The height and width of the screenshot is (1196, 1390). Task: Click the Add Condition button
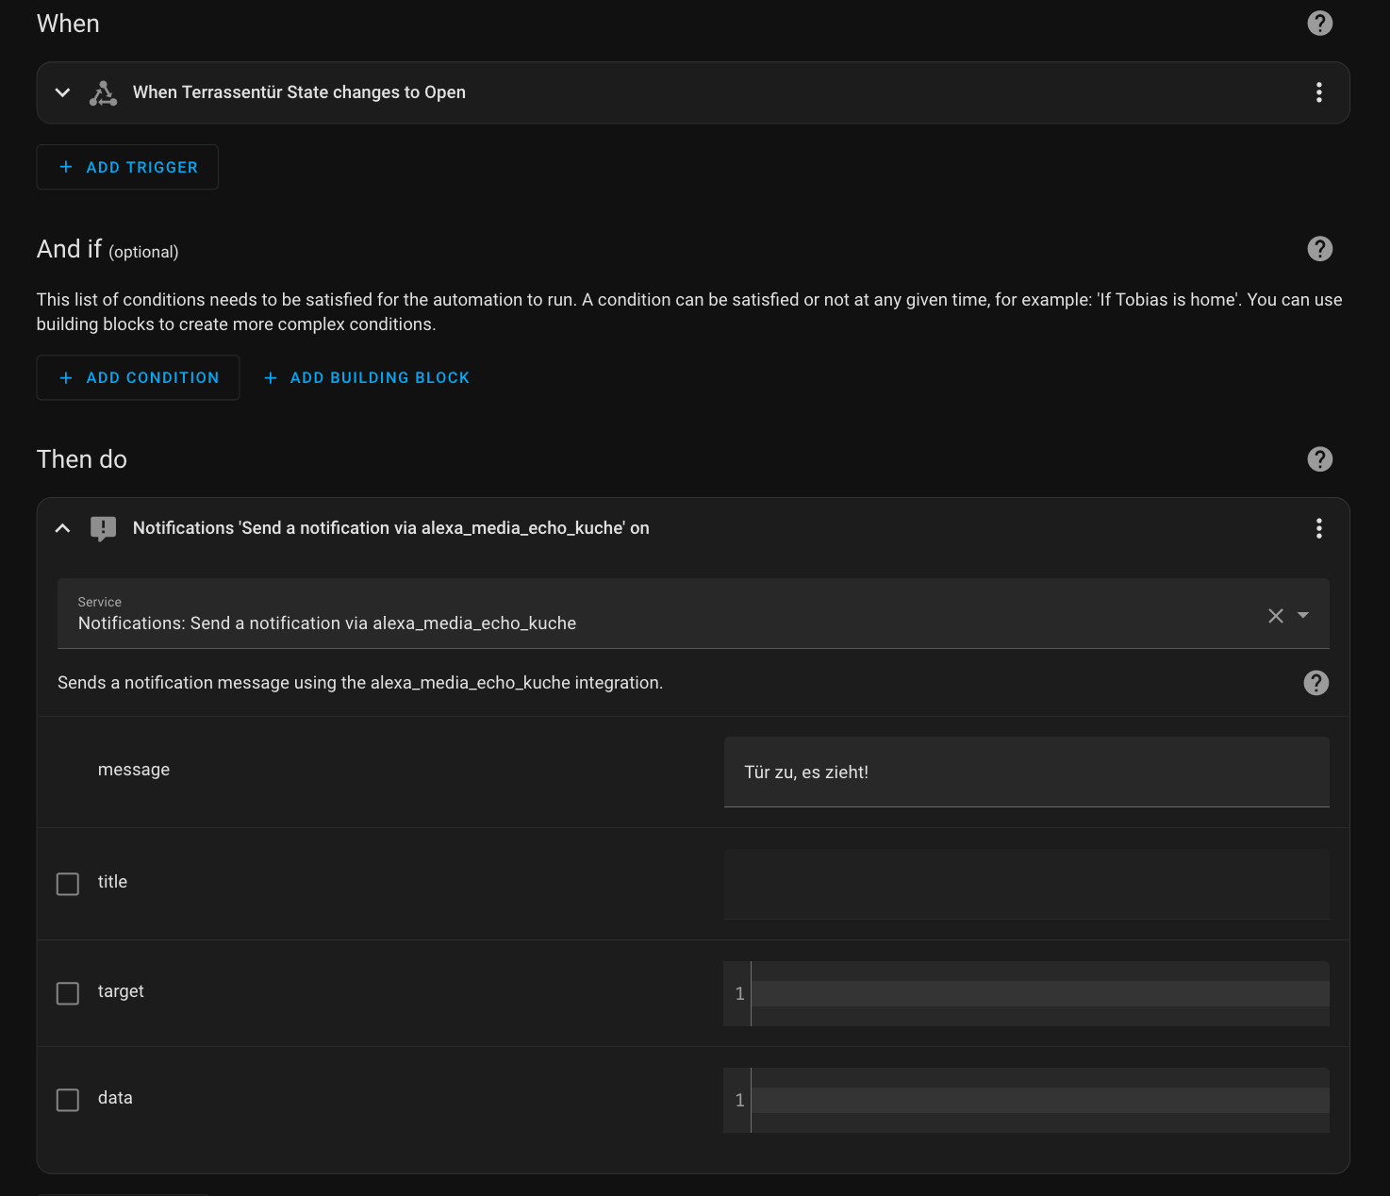[x=138, y=377]
